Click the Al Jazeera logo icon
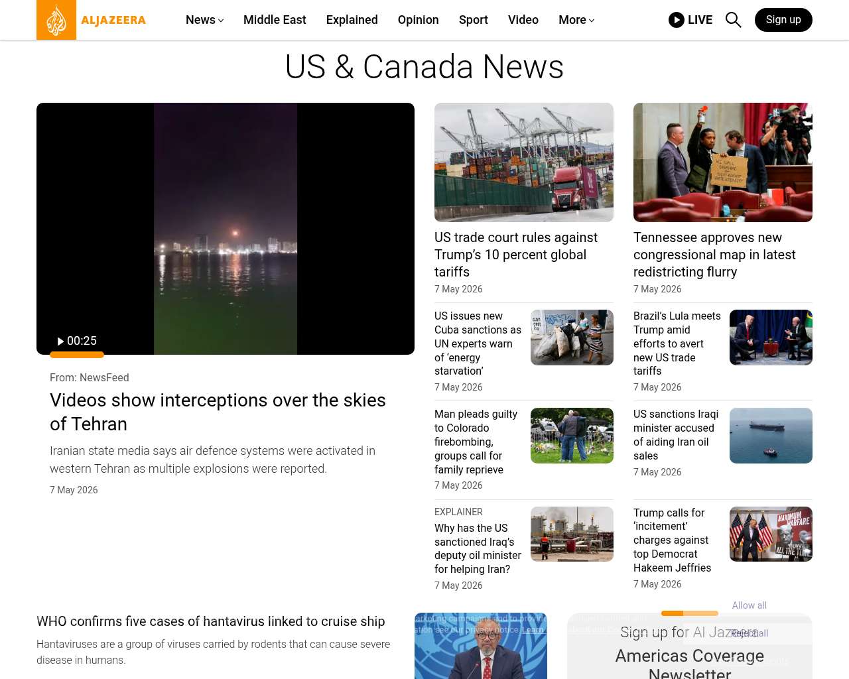849x679 pixels. point(56,20)
